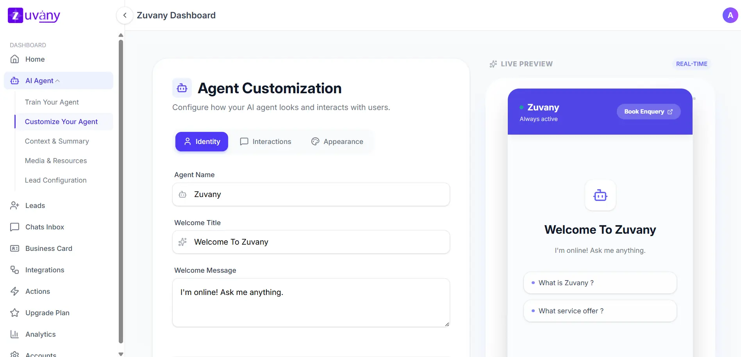Open Business Card page

pyautogui.click(x=49, y=248)
